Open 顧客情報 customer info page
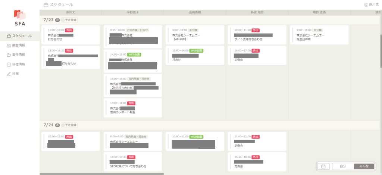Viewport: 382px width, 175px height. [19, 45]
